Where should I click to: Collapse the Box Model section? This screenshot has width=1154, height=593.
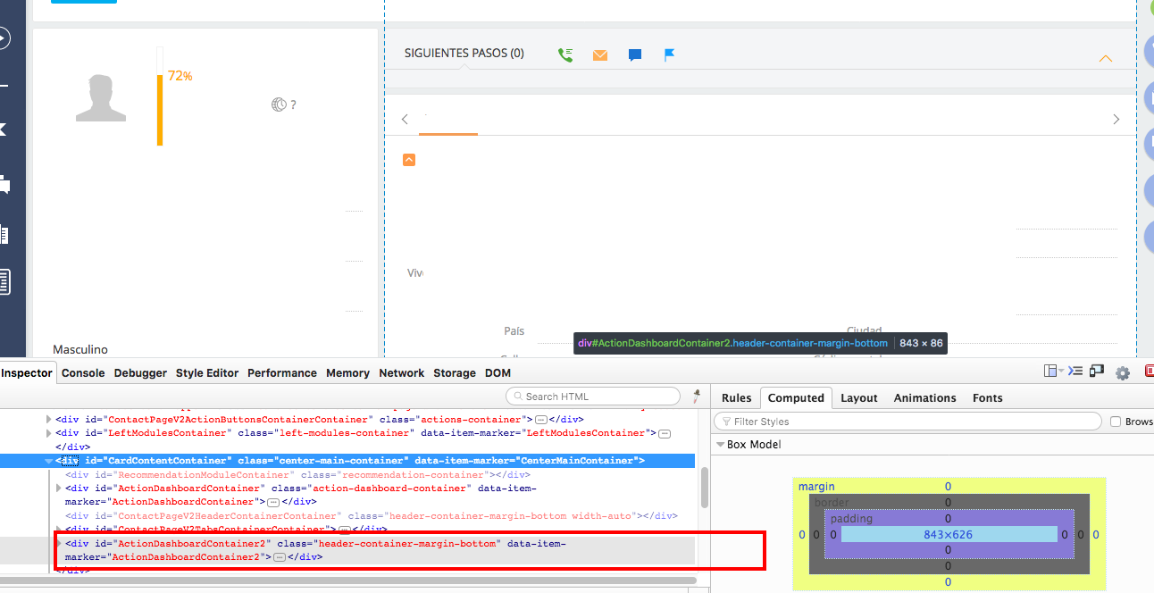pyautogui.click(x=720, y=445)
